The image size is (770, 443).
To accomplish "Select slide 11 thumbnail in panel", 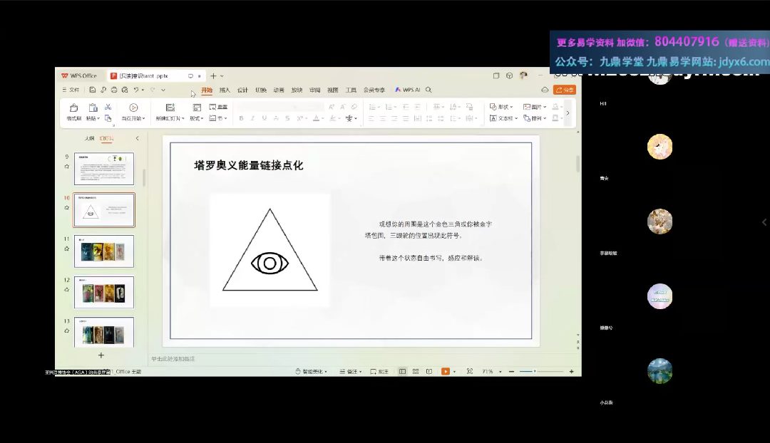I will tap(103, 251).
